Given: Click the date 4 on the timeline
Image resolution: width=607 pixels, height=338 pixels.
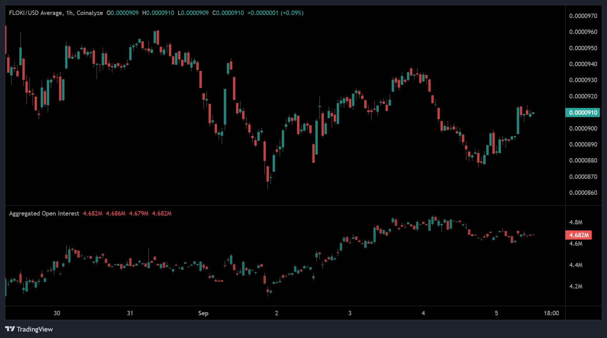Looking at the screenshot, I should [x=423, y=313].
